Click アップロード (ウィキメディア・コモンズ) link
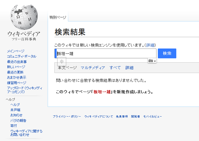The image size is (199, 141). tap(25, 90)
